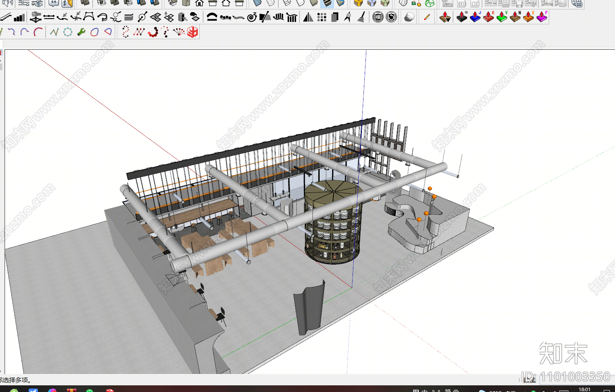Select the line with division points tool
Viewport: 615px width, 392px height.
pyautogui.click(x=49, y=17)
